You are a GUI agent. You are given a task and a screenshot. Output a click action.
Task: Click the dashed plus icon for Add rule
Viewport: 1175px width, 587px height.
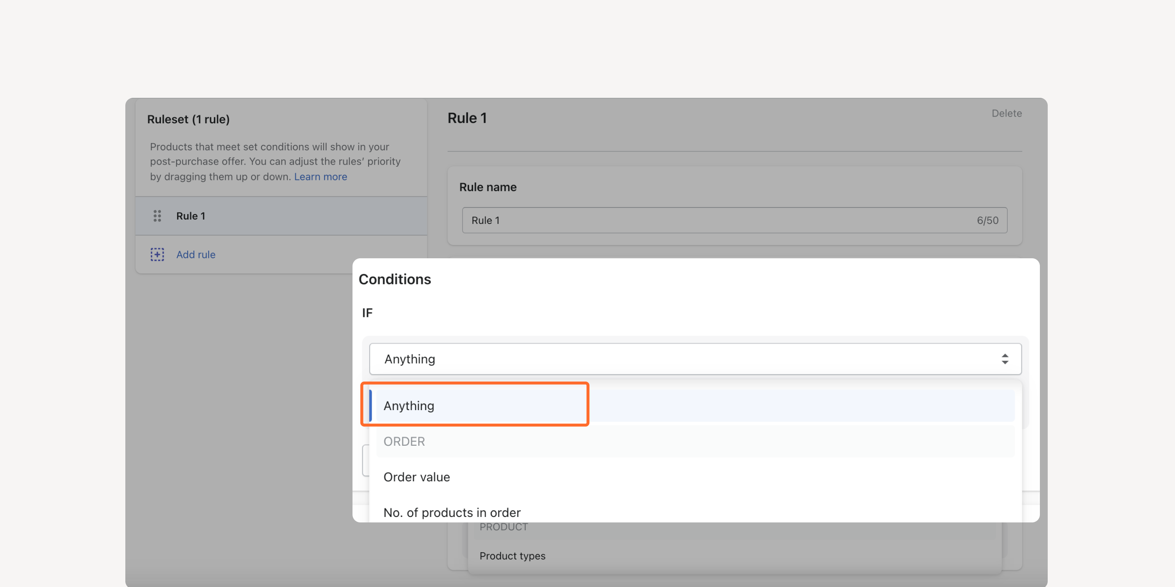[157, 254]
